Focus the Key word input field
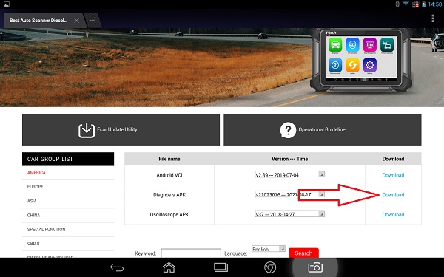The width and height of the screenshot is (444, 277). pos(191,253)
